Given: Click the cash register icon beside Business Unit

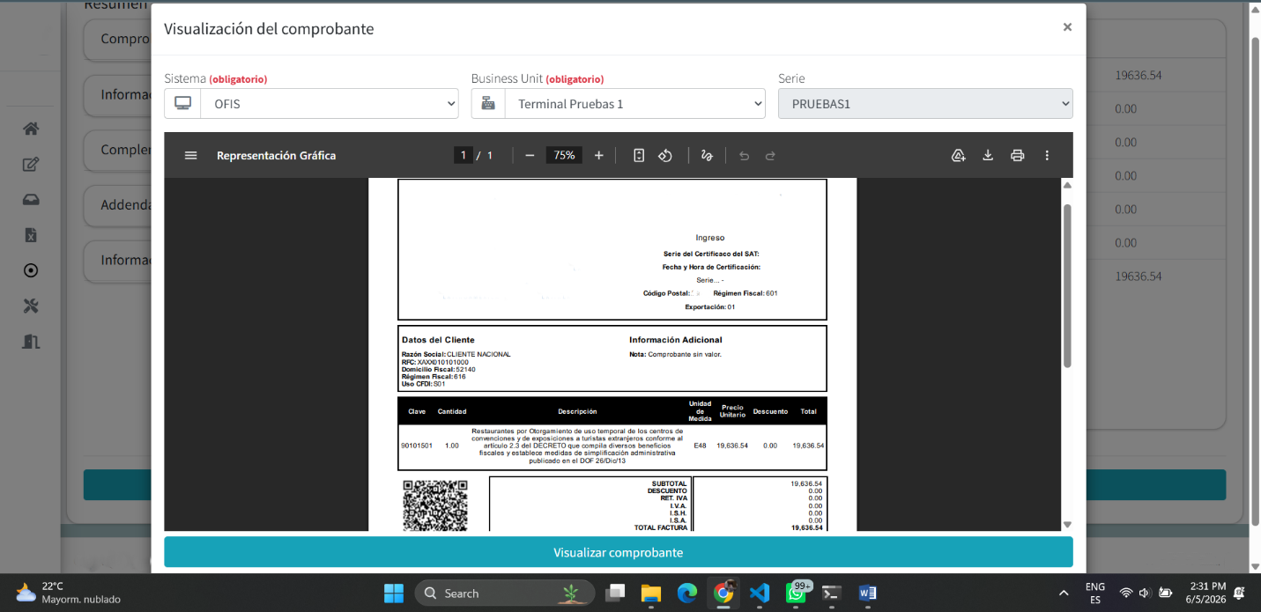Looking at the screenshot, I should click(488, 103).
